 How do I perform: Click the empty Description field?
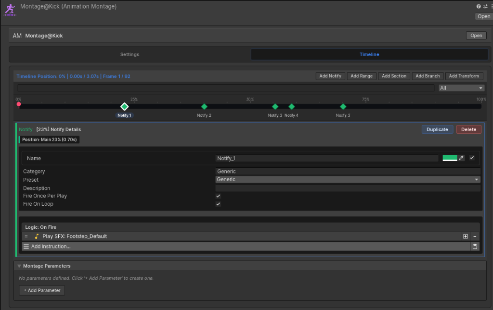(348, 188)
